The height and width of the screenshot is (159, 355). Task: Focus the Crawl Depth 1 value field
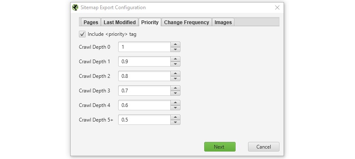coord(145,62)
